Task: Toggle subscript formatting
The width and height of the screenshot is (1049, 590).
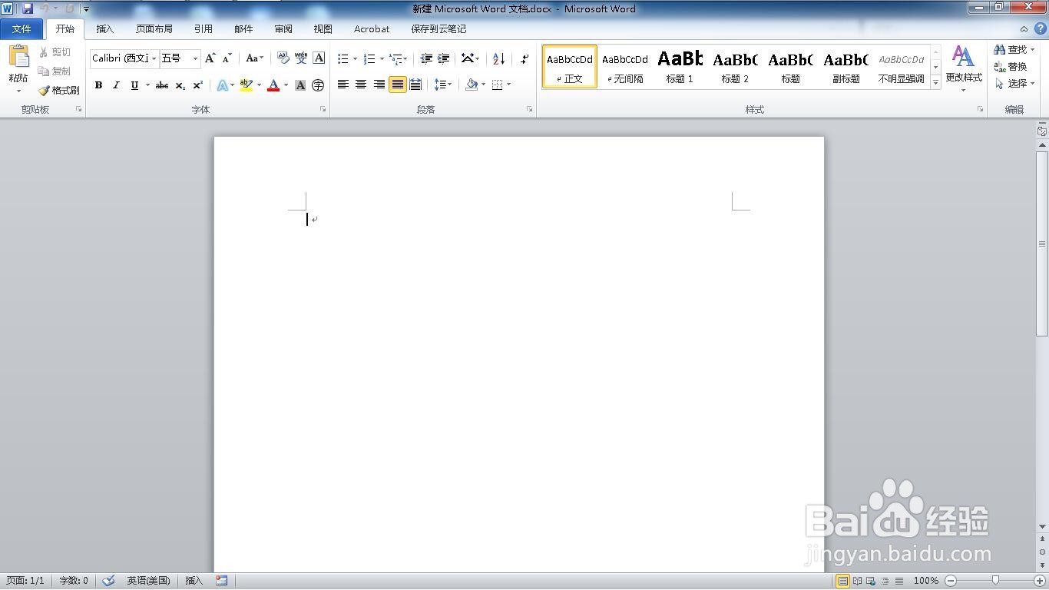Action: click(180, 85)
